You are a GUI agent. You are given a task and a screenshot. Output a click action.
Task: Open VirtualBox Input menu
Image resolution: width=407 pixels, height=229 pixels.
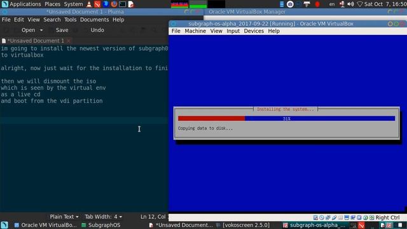pos(233,31)
